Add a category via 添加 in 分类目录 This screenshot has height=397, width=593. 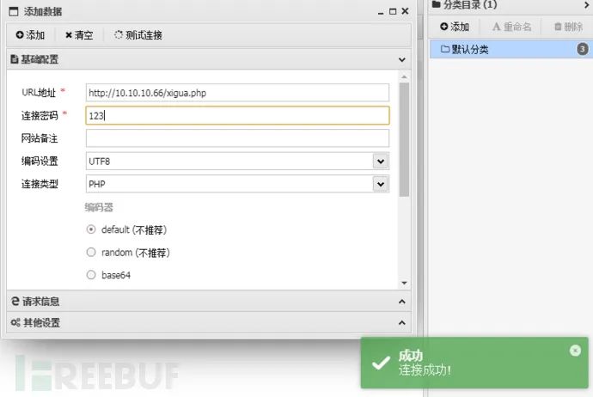(455, 27)
